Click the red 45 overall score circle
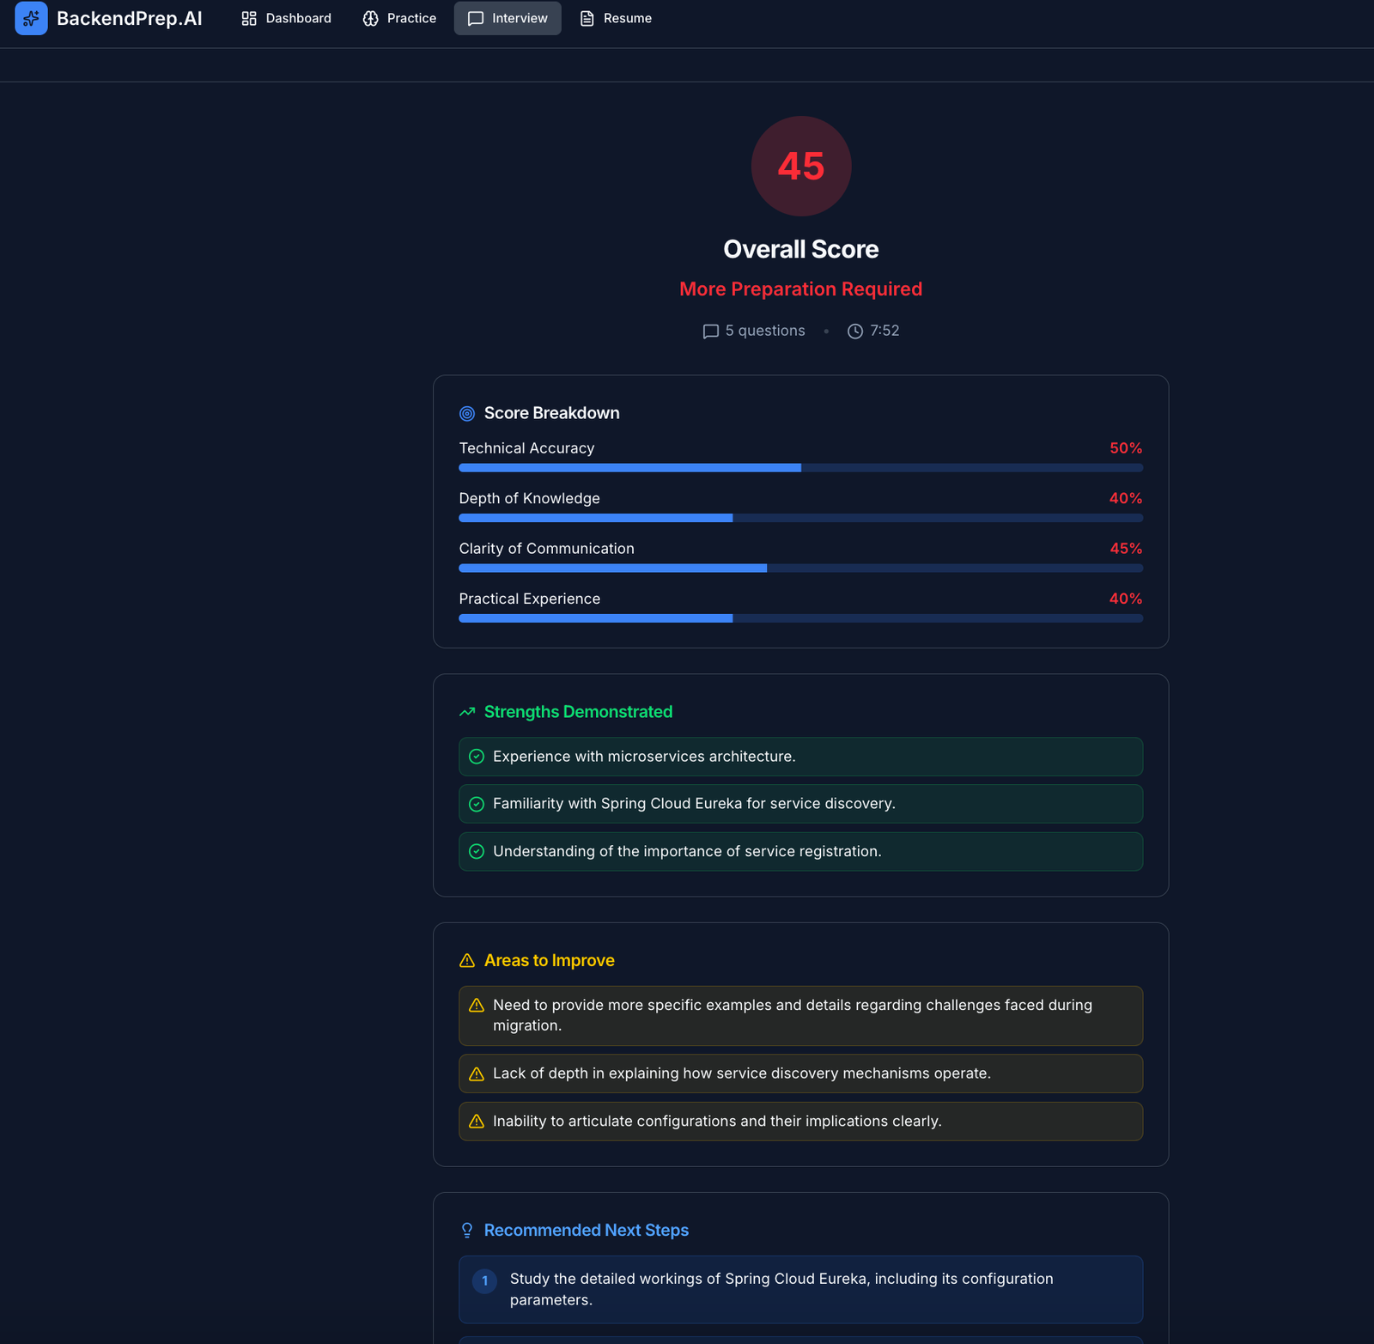 pyautogui.click(x=801, y=167)
